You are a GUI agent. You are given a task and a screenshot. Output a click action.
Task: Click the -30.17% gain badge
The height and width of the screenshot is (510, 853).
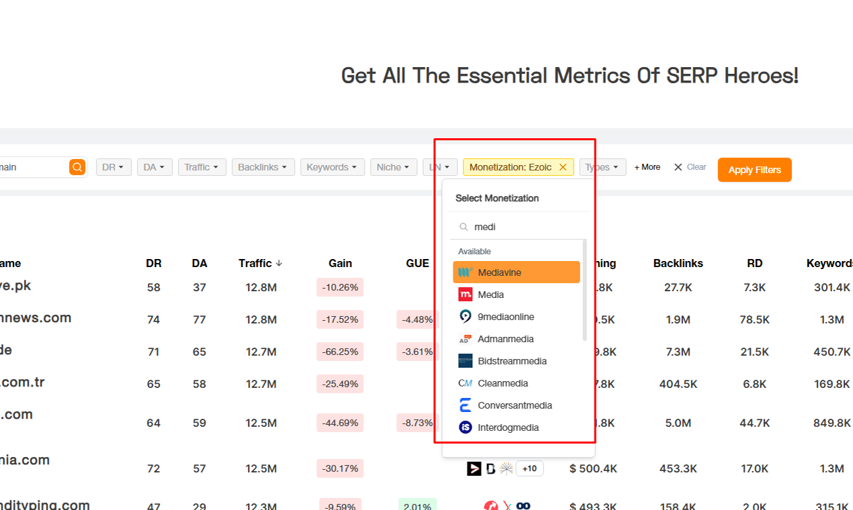[341, 468]
